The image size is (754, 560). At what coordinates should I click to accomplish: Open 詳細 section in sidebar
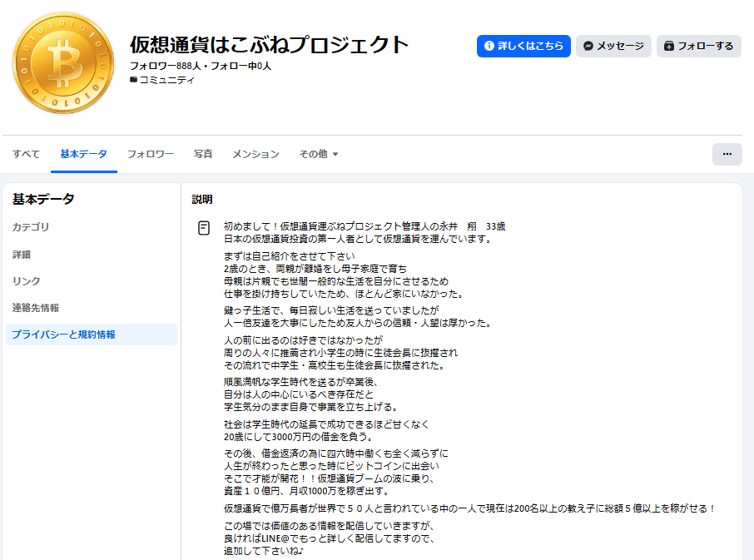[22, 255]
